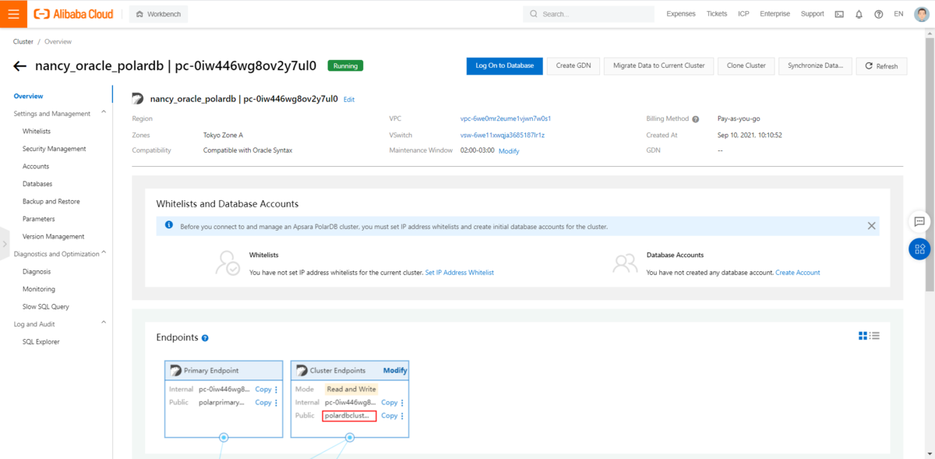Open Backup and Restore page
The image size is (935, 459).
[51, 201]
